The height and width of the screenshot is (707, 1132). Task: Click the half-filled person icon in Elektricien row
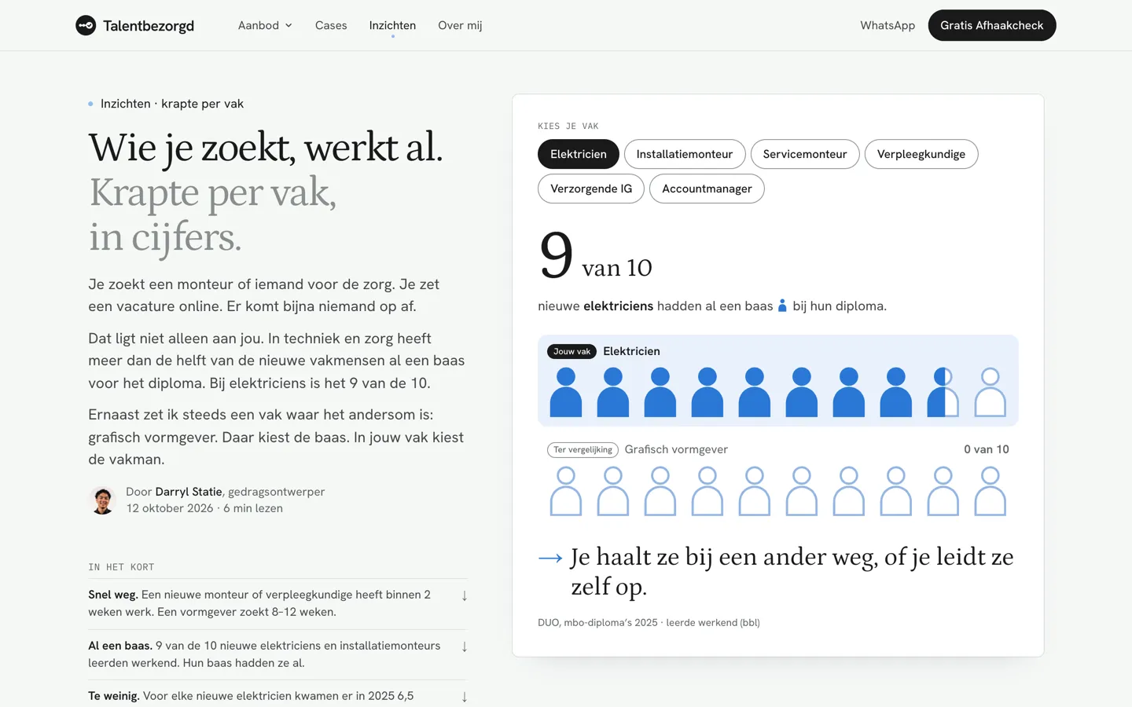(x=943, y=392)
